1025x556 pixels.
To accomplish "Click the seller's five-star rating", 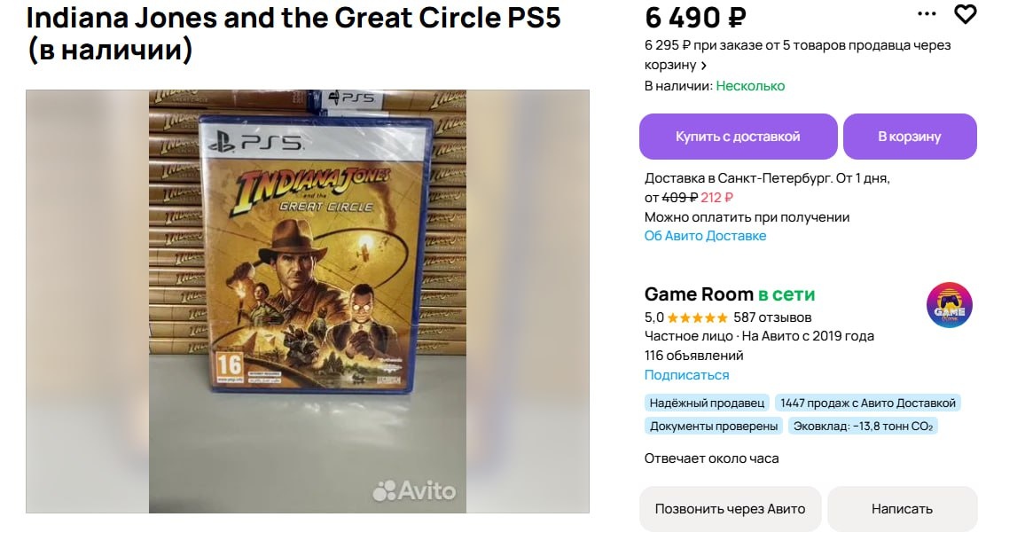I will tap(697, 317).
